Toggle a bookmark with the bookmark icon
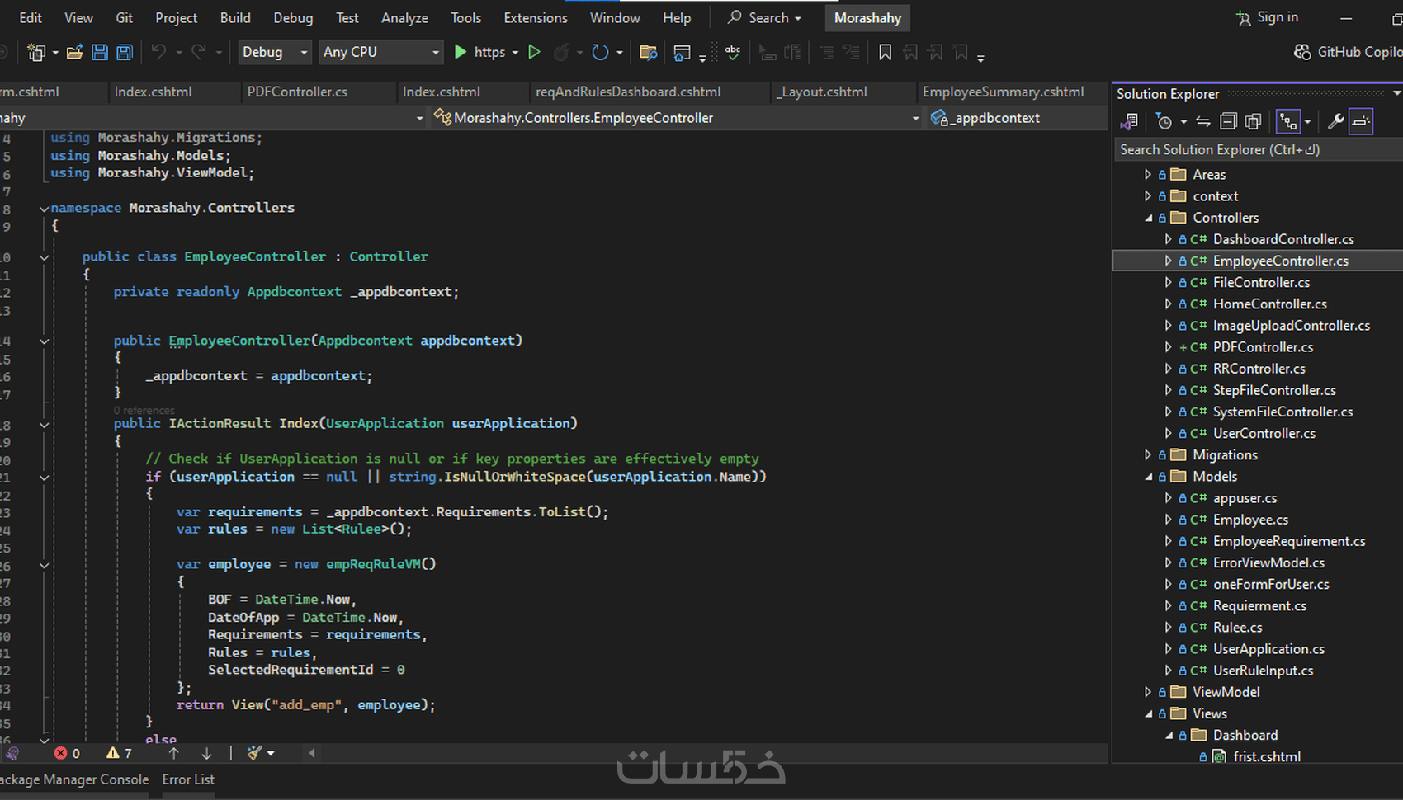Screen dimensions: 1403x800 (886, 52)
